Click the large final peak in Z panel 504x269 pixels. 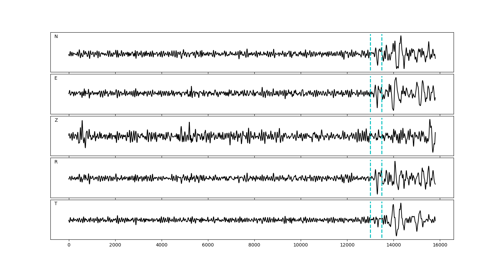tap(430, 120)
